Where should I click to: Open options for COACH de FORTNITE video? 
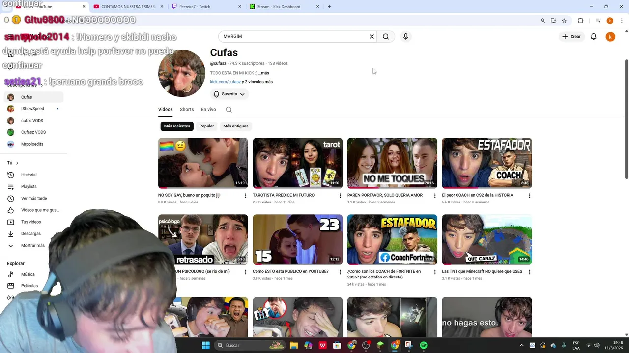tap(434, 272)
